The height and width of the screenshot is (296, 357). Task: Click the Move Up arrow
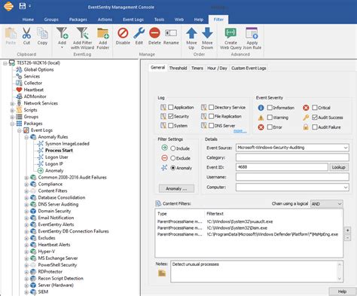click(x=191, y=33)
